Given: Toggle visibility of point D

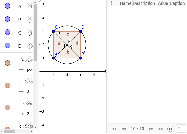Looking at the screenshot, I should (7, 45).
